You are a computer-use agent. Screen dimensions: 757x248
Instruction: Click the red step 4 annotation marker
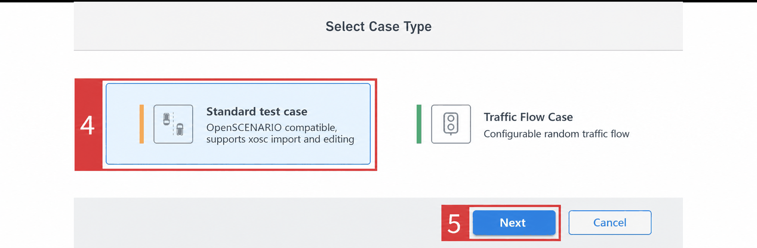[88, 125]
